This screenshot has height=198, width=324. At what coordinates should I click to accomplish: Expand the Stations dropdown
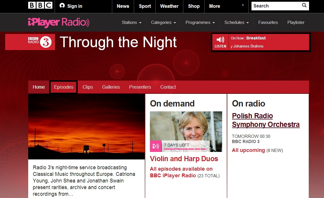click(x=131, y=22)
